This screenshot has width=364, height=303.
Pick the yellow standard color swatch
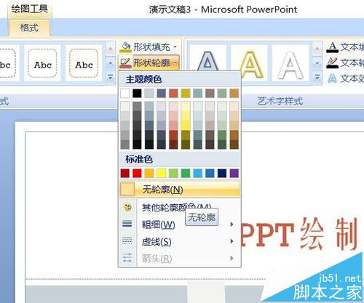coord(162,174)
